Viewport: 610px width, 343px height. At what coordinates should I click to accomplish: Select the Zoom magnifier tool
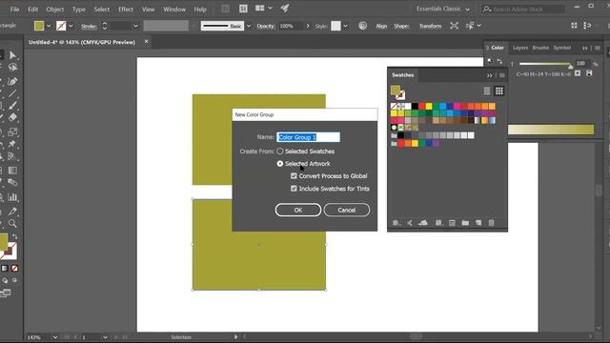click(x=12, y=224)
